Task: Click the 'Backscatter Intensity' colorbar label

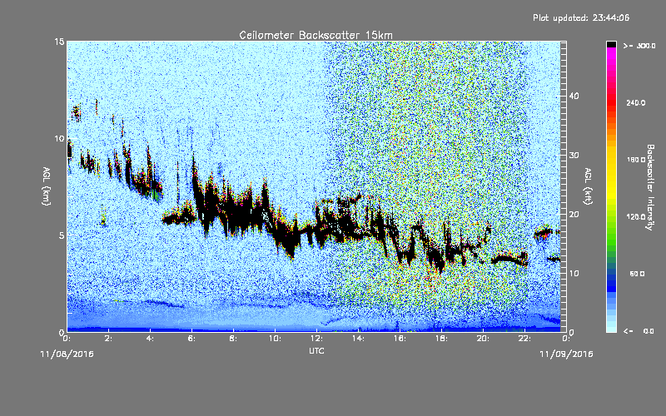Action: click(650, 187)
